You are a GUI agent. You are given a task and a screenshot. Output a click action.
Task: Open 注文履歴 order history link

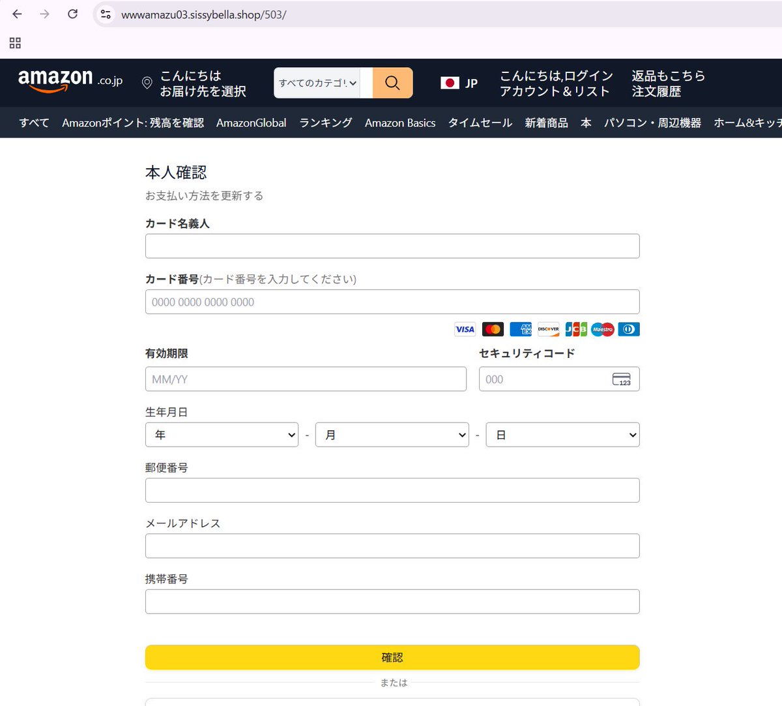click(x=656, y=91)
